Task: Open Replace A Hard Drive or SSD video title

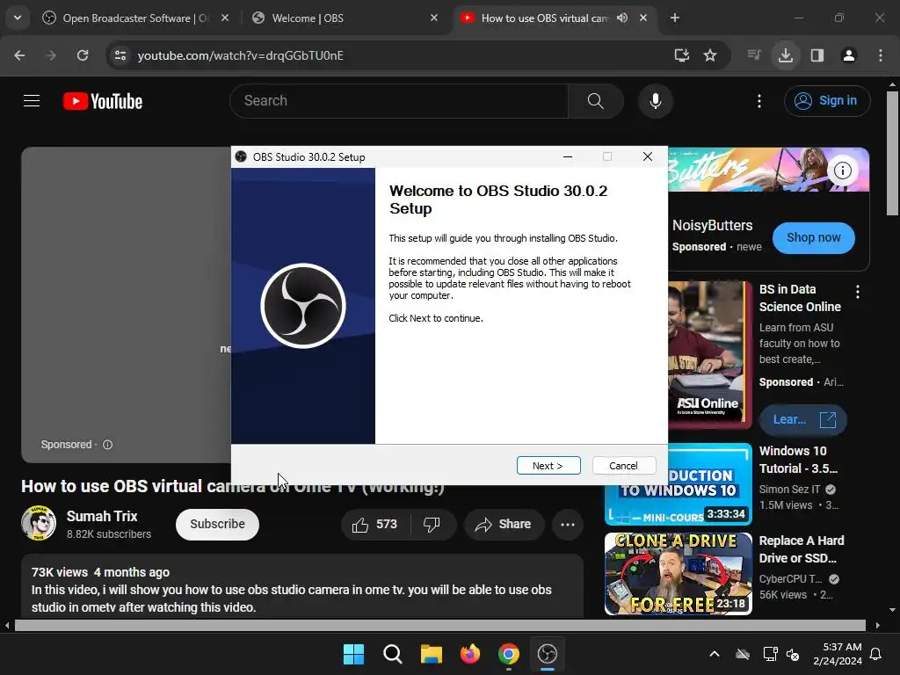Action: pyautogui.click(x=802, y=549)
